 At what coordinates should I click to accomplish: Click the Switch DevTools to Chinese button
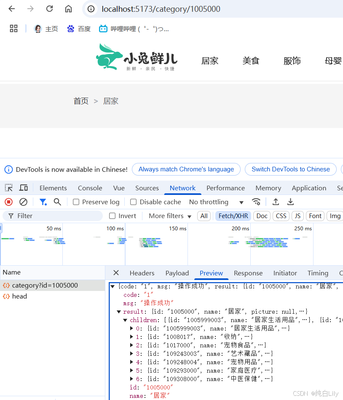click(290, 169)
